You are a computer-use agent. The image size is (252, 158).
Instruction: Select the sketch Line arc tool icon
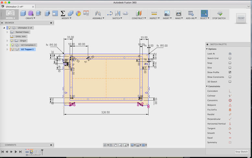[110, 13]
